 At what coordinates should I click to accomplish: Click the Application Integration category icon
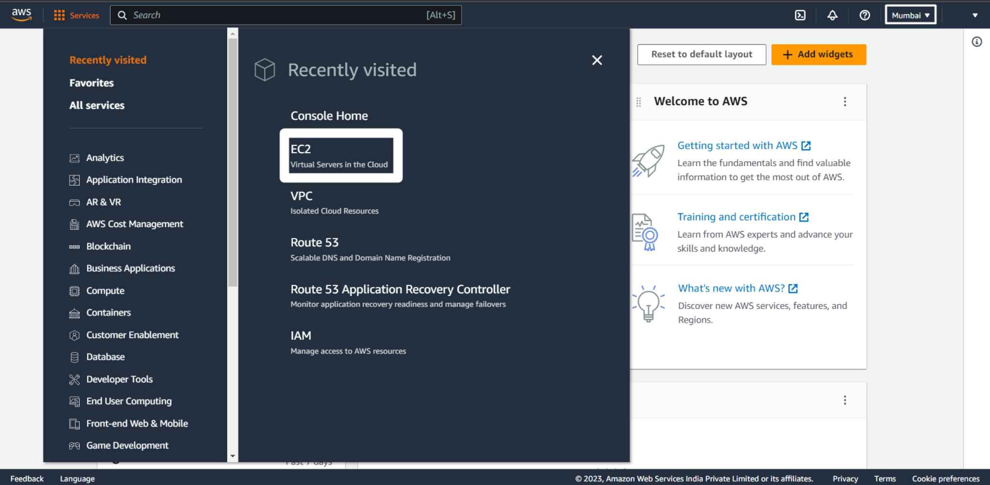click(74, 180)
